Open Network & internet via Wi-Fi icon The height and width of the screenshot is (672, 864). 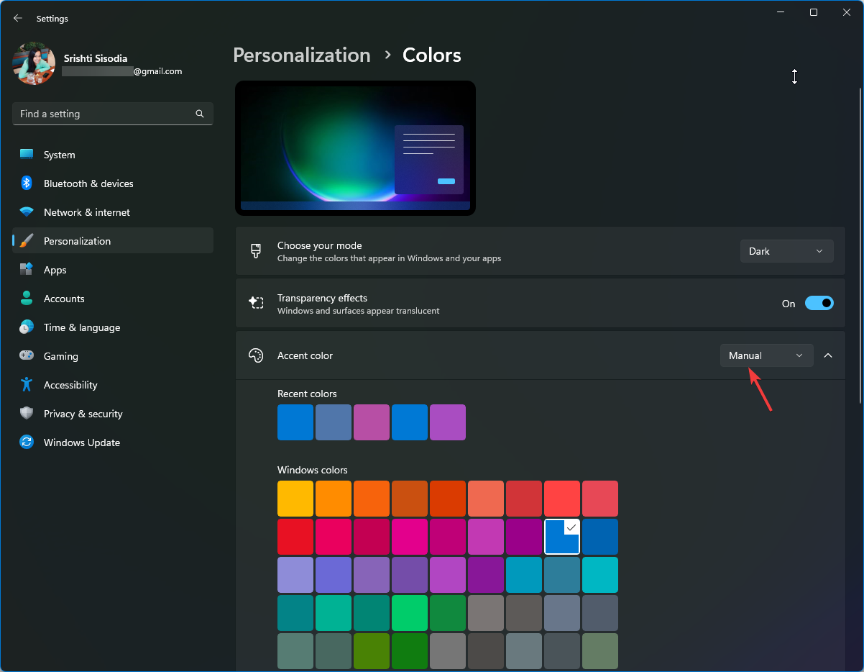(x=27, y=212)
